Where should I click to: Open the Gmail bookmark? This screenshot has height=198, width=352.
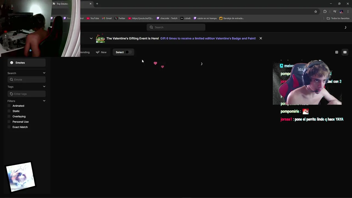click(x=107, y=18)
